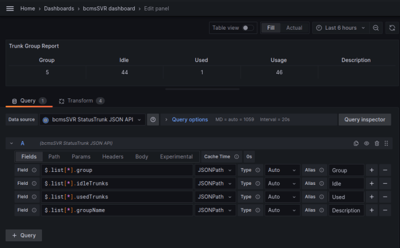
Task: Add field after the Group row
Action: [x=372, y=170]
